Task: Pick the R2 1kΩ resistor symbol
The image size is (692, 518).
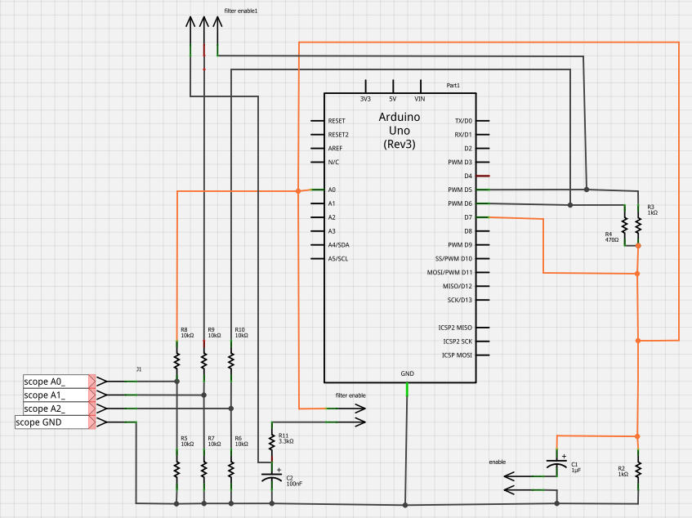Action: [638, 470]
